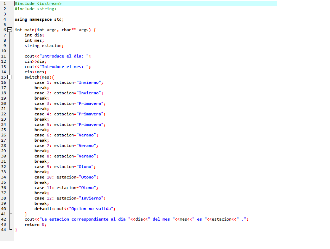
Task: Click 'case 10:' Otono assignment line
Action: click(66, 177)
